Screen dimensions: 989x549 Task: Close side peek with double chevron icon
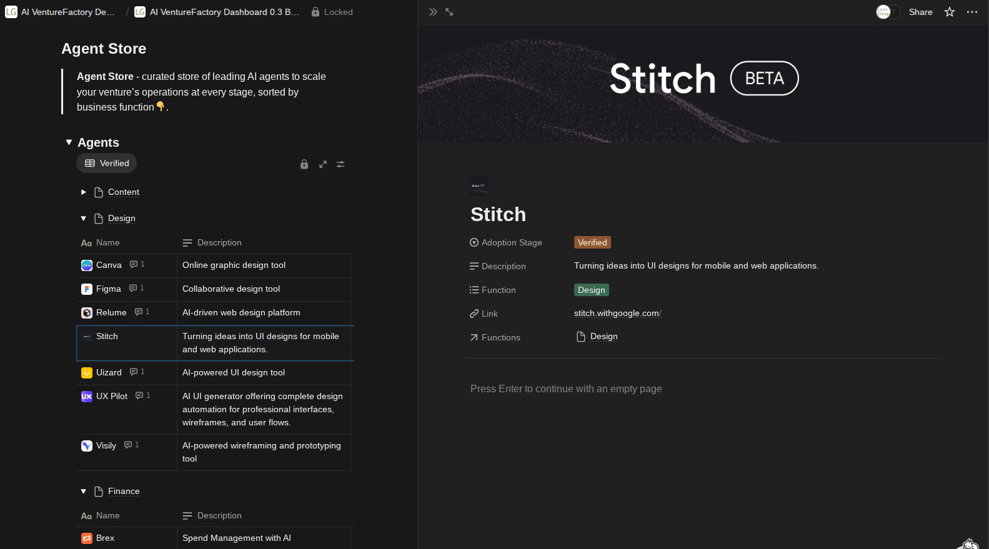coord(433,12)
